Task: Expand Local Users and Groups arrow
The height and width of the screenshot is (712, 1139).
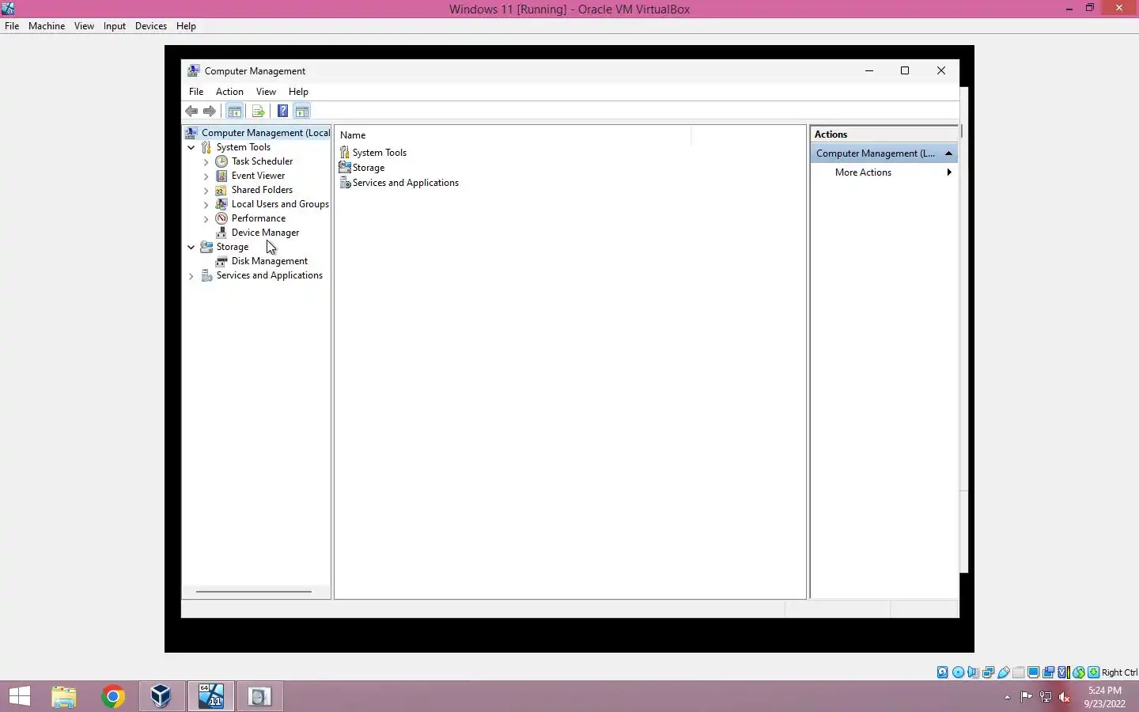Action: click(x=206, y=205)
